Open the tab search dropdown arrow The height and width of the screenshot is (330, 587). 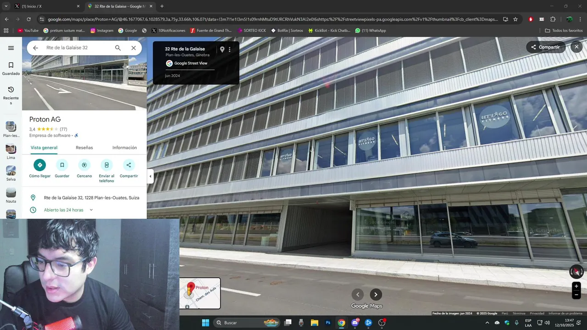click(6, 6)
